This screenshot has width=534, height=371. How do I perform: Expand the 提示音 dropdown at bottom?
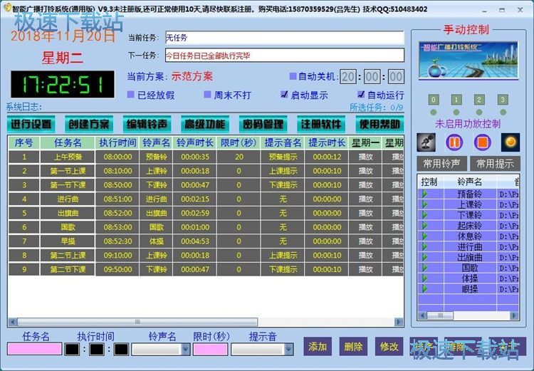[x=289, y=349]
